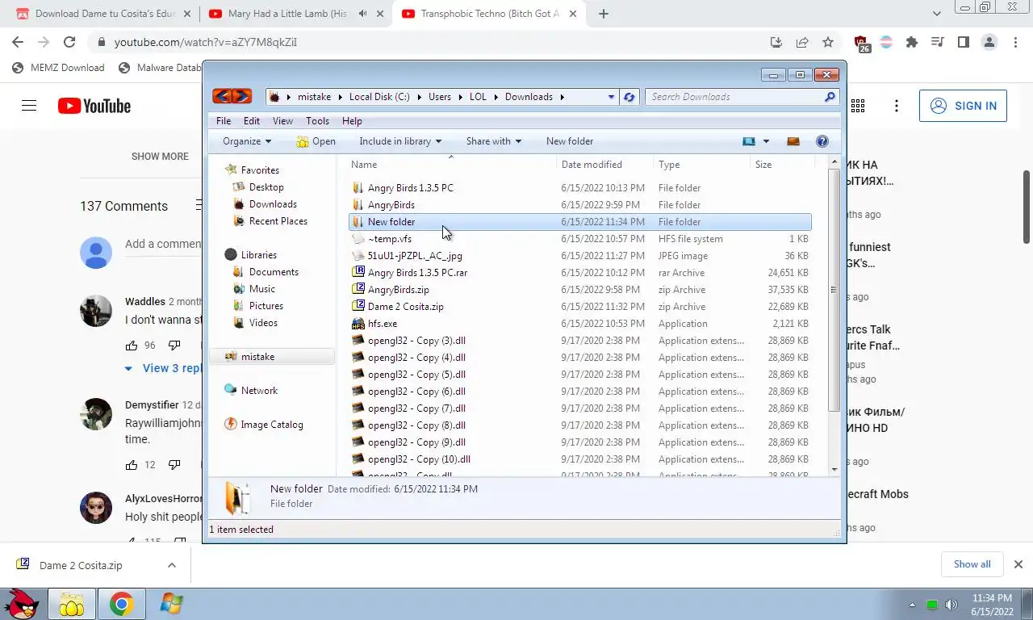Screen dimensions: 1033x620
Task: Open the Windows Start button on taskbar
Action: pos(171,604)
